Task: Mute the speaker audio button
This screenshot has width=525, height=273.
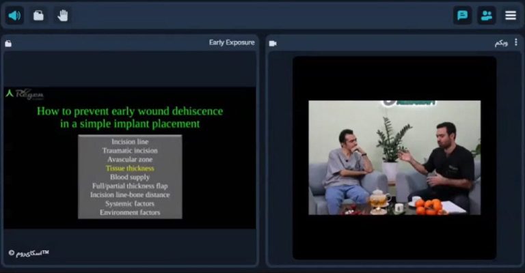Action: pyautogui.click(x=14, y=15)
